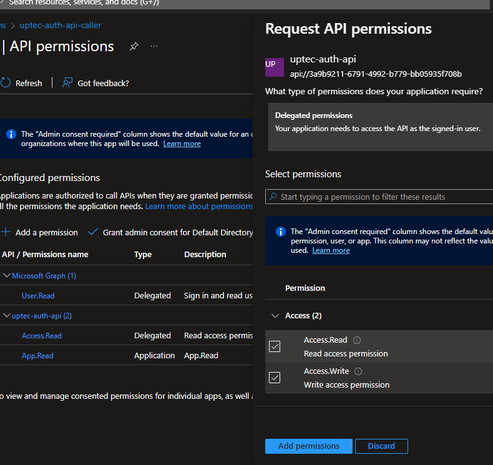The image size is (493, 465).
Task: Navigate to uptec-auth-api-caller breadcrumb
Action: pos(61,26)
